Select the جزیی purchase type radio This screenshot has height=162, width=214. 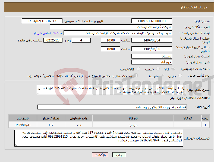pyautogui.click(x=180, y=75)
